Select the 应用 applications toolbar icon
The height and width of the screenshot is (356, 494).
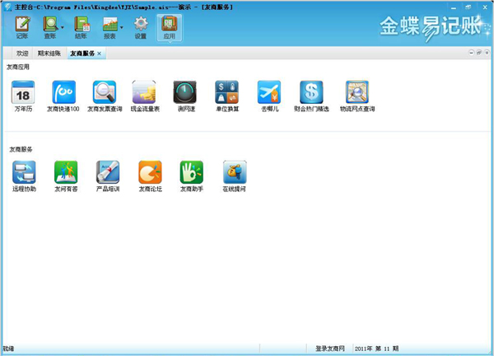point(169,27)
